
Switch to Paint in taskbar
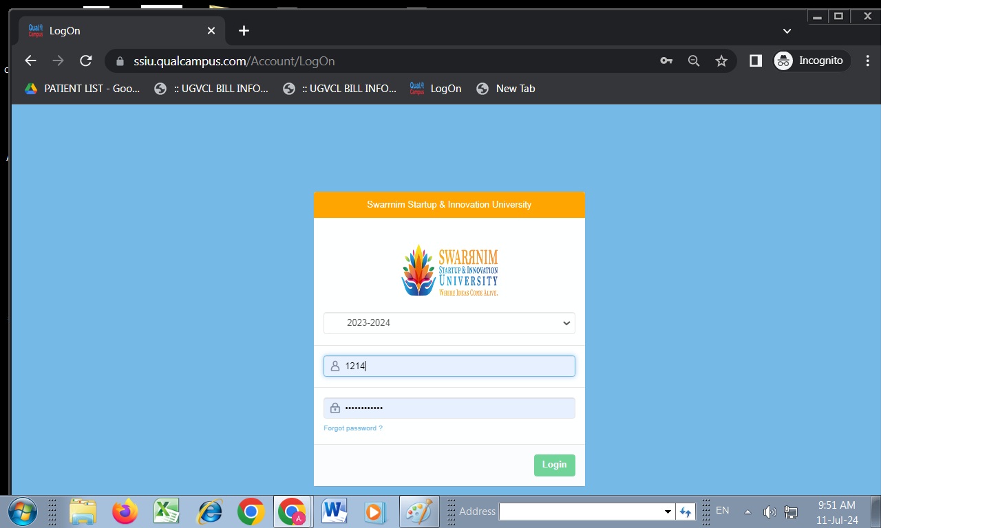click(x=419, y=512)
